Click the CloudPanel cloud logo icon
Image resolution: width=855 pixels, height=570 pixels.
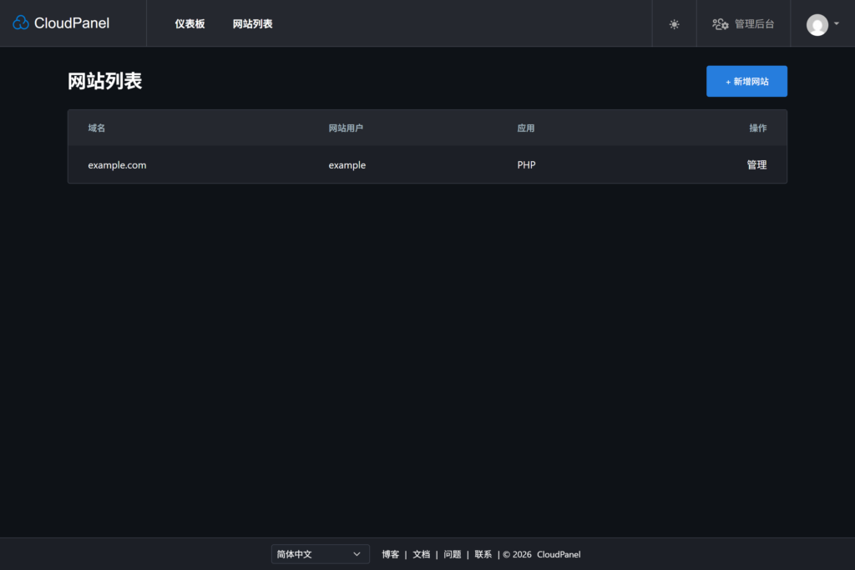click(x=21, y=23)
